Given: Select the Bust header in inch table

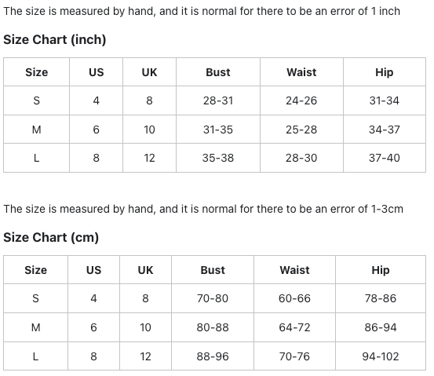Looking at the screenshot, I should coord(218,72).
